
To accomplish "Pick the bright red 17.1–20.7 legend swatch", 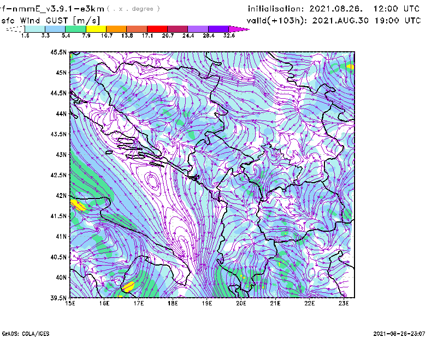I will click(157, 29).
